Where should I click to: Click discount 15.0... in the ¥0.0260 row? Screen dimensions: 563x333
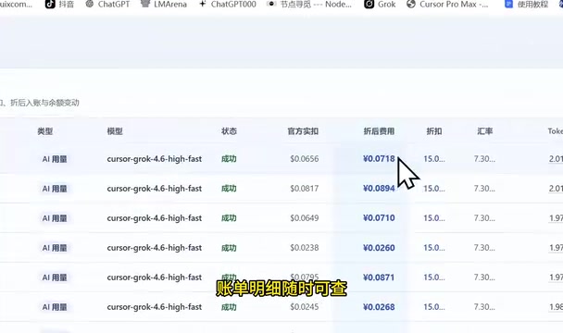tap(434, 248)
